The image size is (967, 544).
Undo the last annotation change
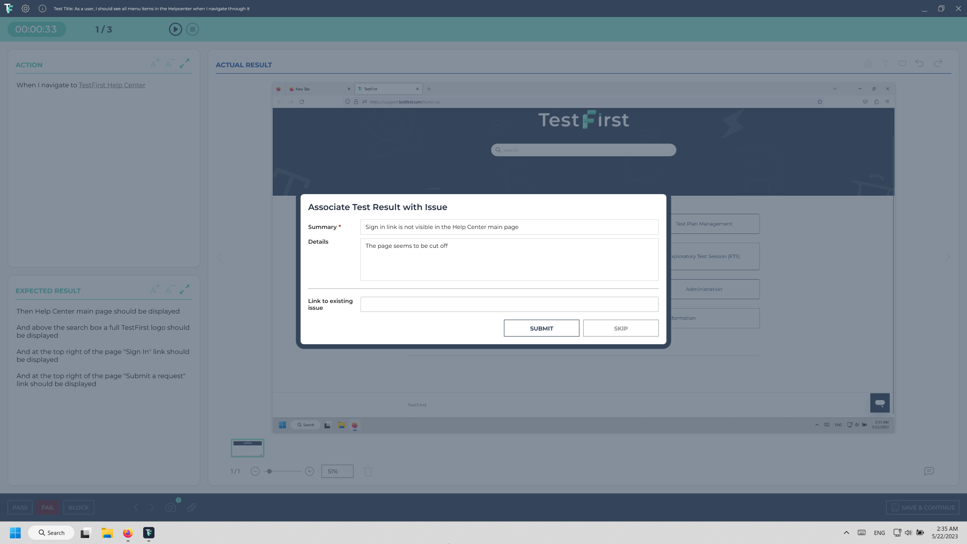pos(919,63)
